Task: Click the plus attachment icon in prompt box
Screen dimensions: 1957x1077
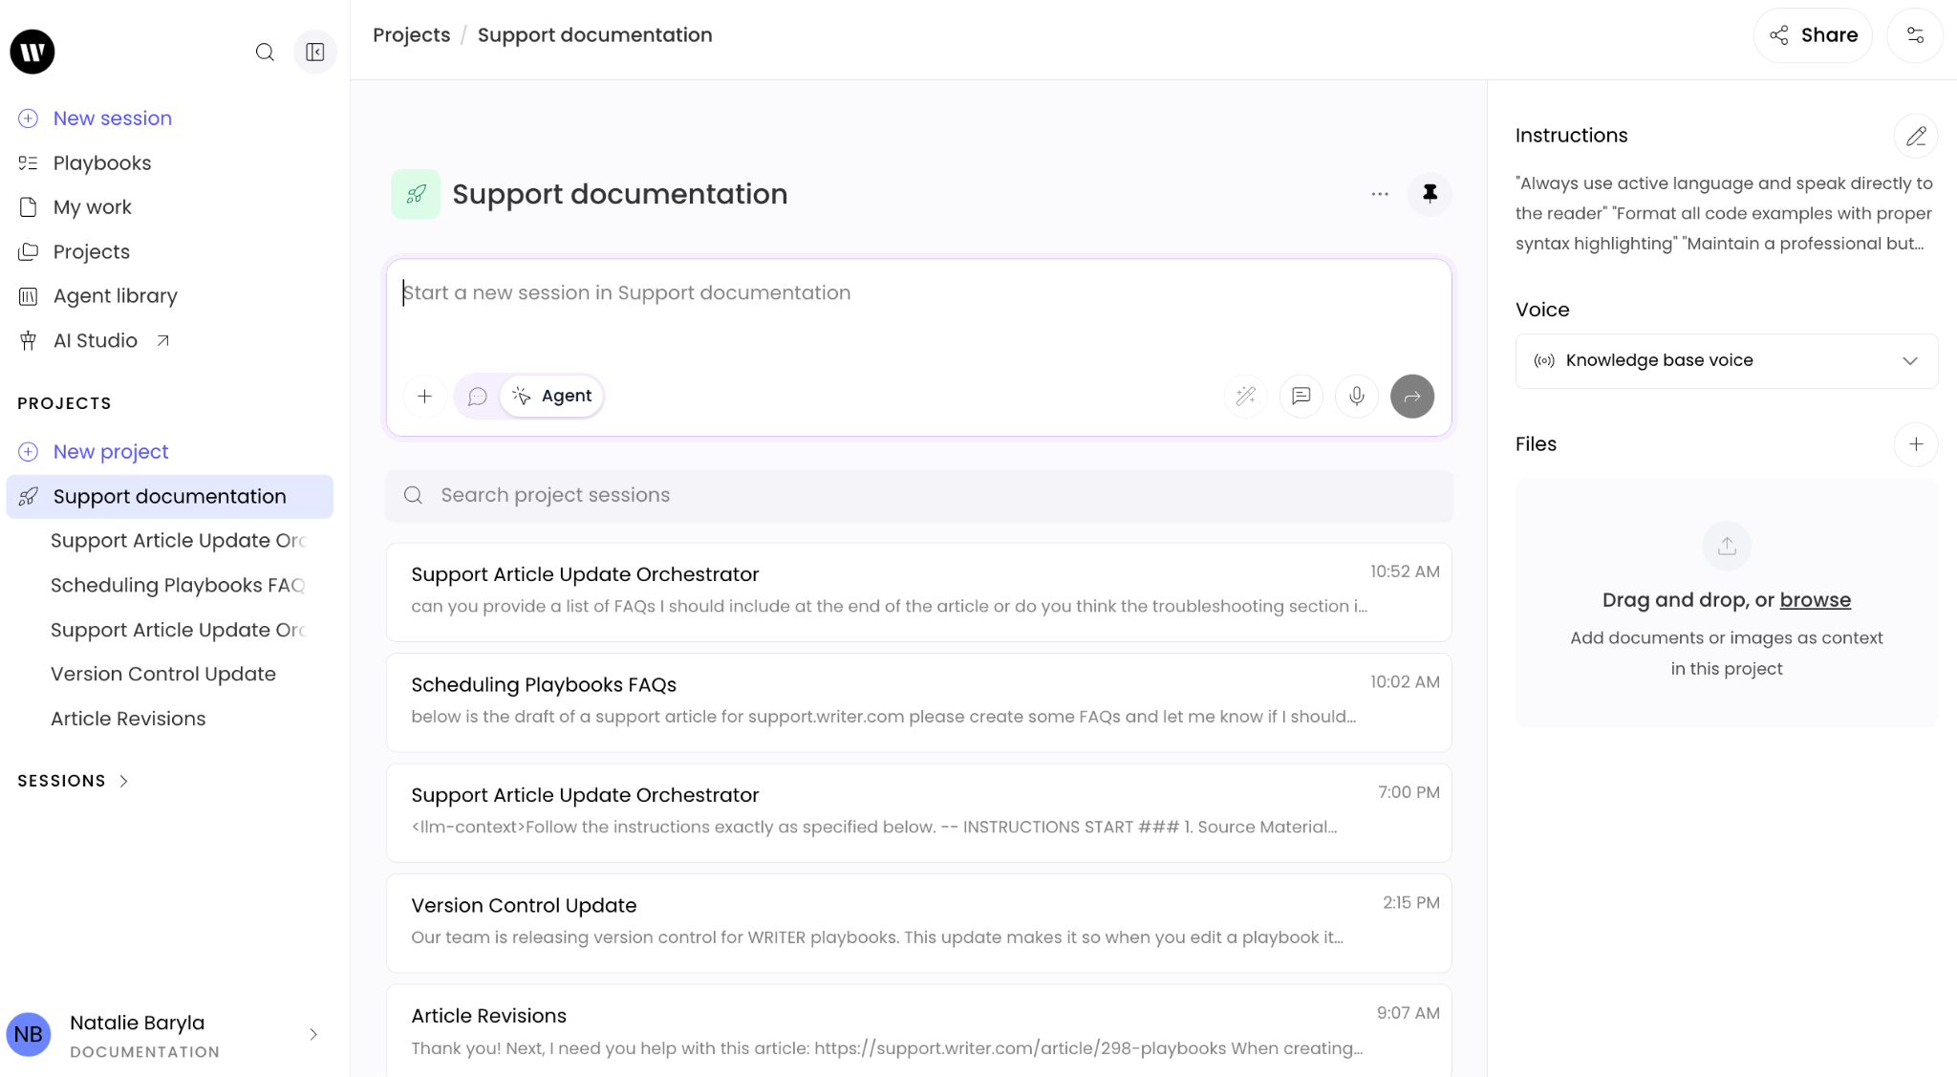Action: 424,396
